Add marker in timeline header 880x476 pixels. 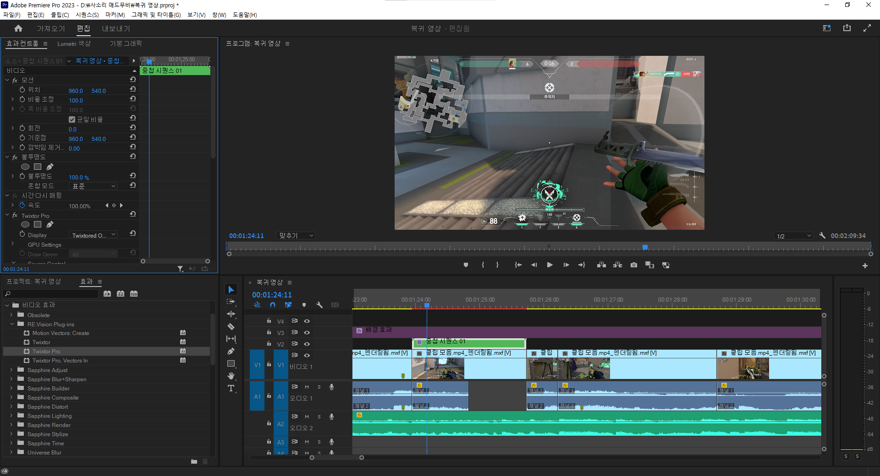(x=304, y=305)
